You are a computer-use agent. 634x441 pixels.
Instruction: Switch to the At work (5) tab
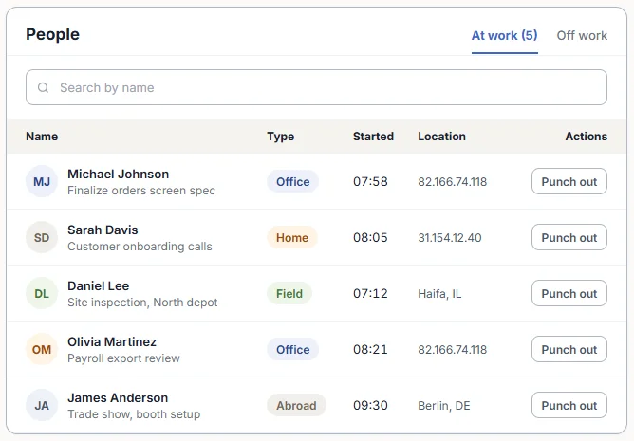505,36
